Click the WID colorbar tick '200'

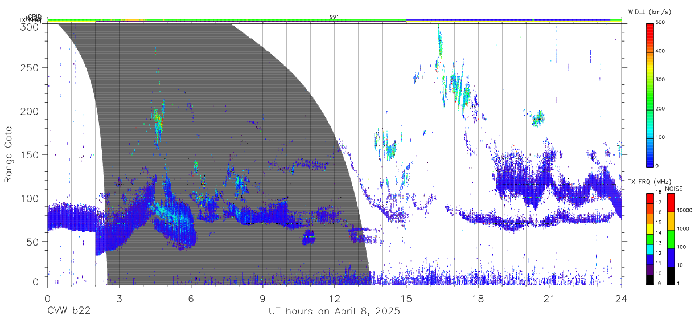pos(660,108)
